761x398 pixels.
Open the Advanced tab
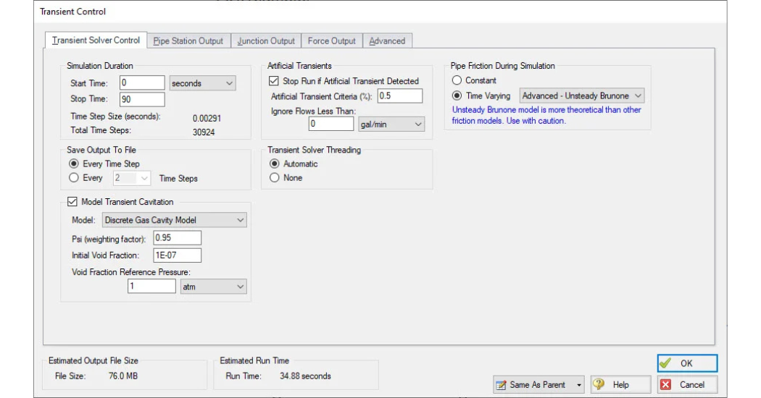pos(387,41)
